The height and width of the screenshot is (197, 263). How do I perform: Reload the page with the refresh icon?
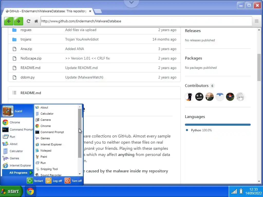29,21
